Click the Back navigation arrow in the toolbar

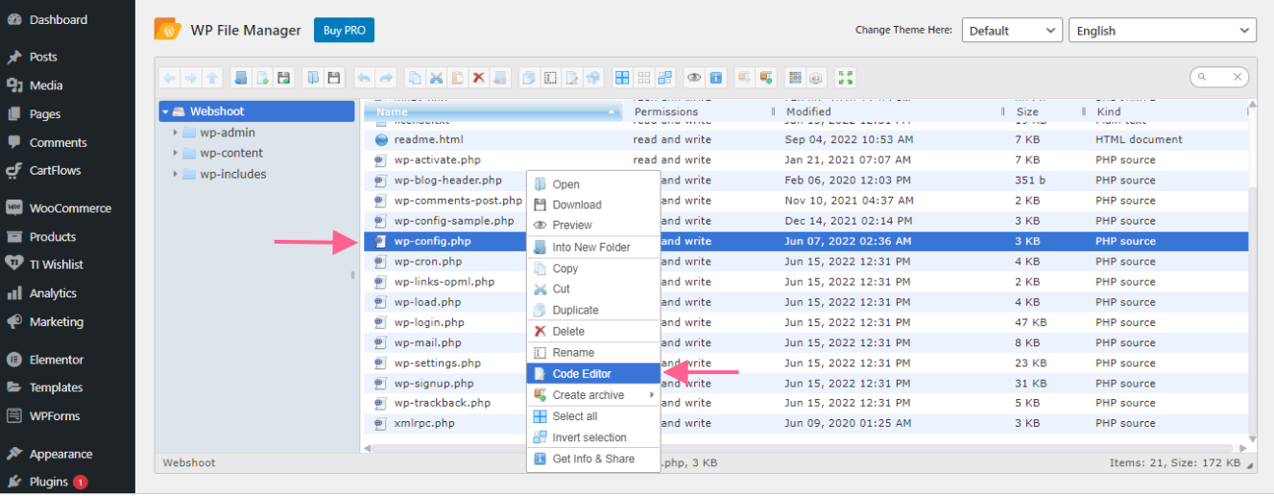coord(170,78)
